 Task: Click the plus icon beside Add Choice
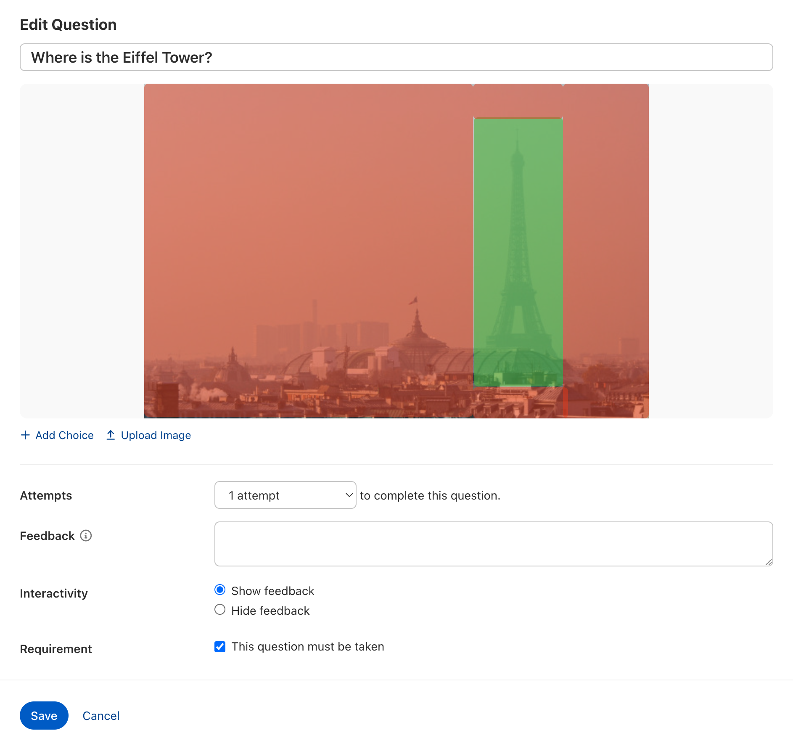point(25,435)
